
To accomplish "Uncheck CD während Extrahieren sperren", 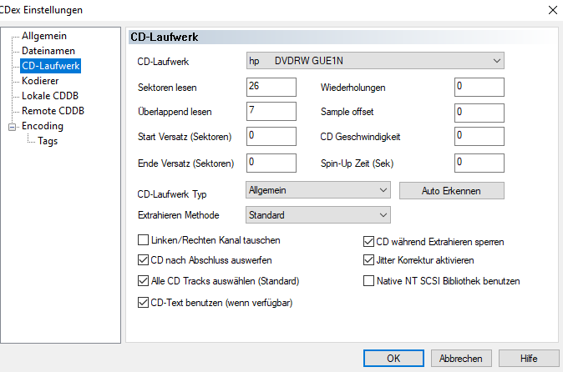I will pyautogui.click(x=369, y=242).
